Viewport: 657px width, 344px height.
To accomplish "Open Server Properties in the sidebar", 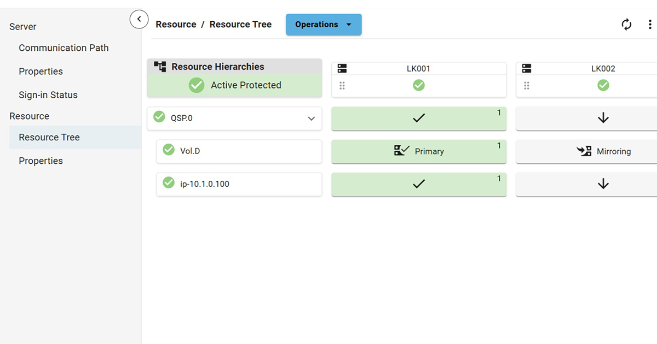I will [x=41, y=72].
